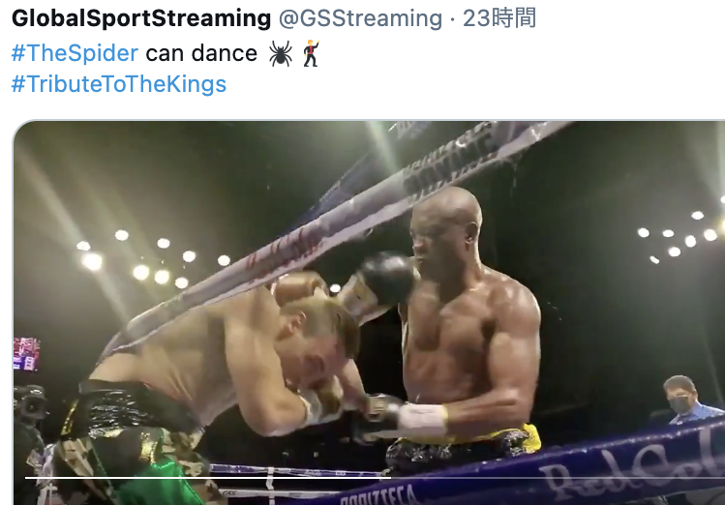Open the @GSStreaming handle link

(360, 18)
